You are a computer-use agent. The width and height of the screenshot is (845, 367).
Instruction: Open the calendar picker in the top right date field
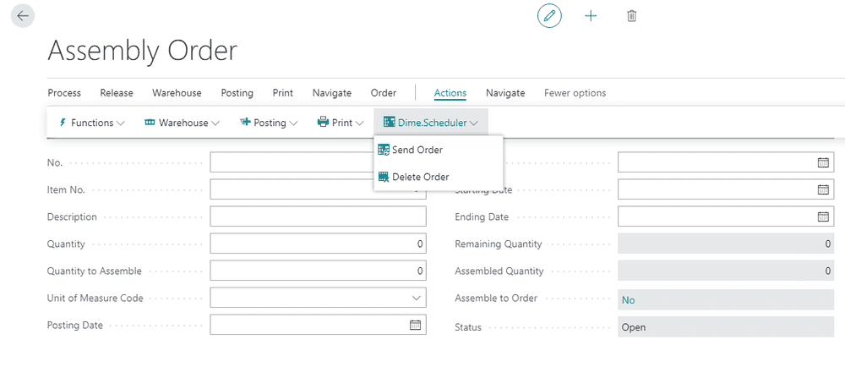coord(823,162)
